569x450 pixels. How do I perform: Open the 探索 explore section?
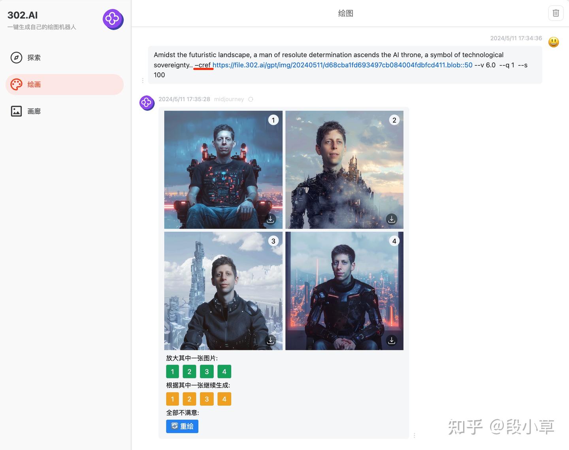[x=64, y=58]
